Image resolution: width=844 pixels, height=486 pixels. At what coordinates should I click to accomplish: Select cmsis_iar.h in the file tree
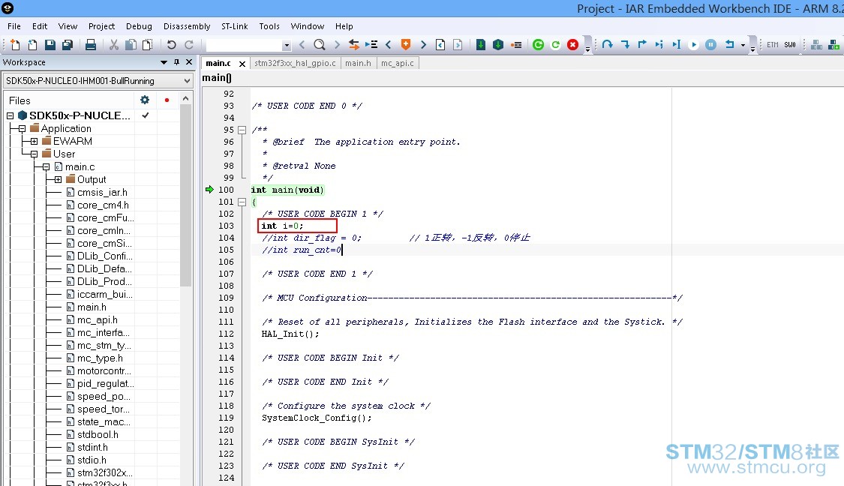click(102, 192)
